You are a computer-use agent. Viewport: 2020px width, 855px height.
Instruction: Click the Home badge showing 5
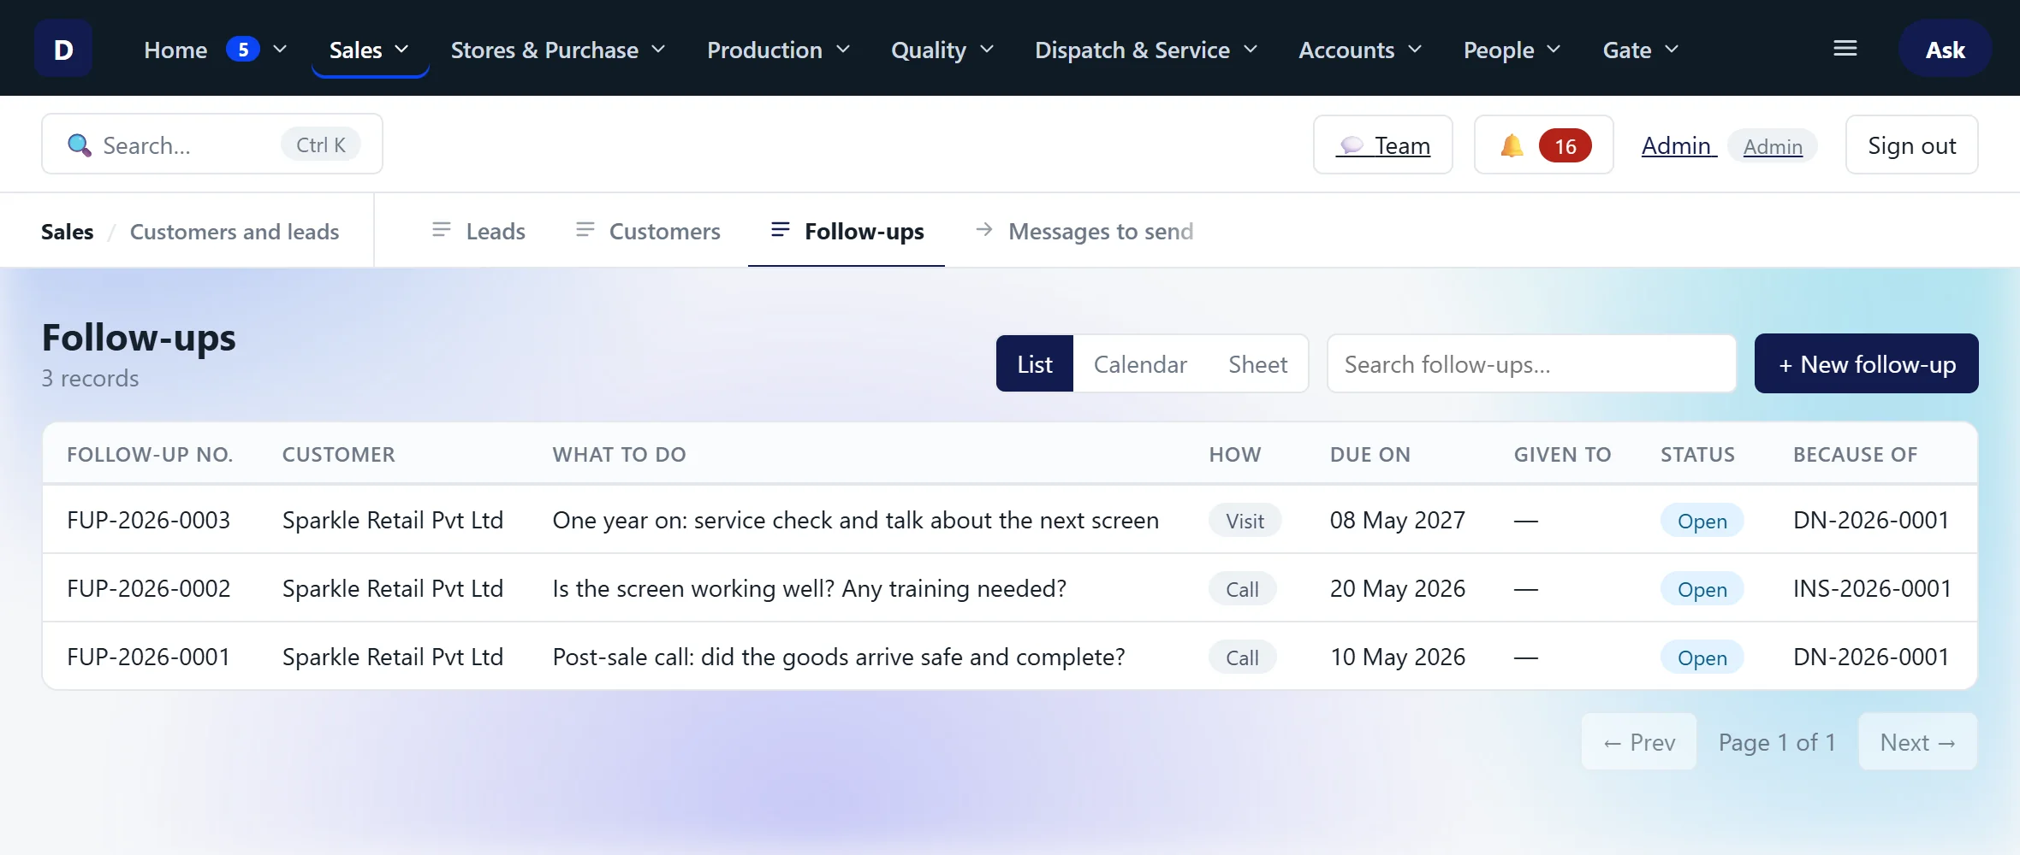point(243,50)
